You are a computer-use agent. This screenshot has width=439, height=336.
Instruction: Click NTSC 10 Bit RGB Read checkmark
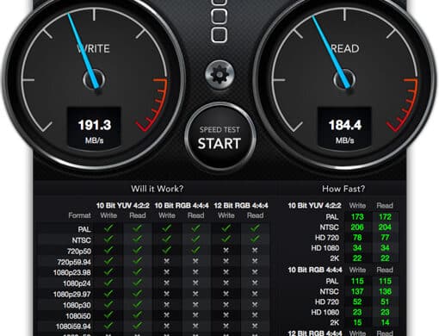tap(195, 240)
